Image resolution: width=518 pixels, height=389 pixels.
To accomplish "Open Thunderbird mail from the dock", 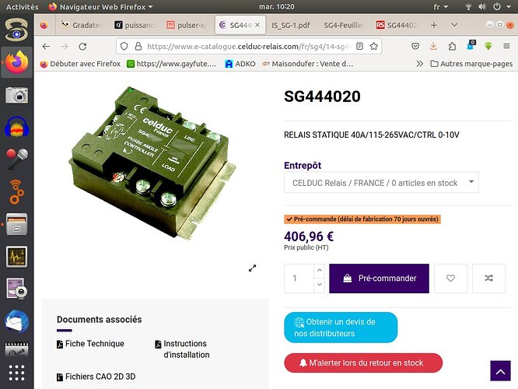I will [x=17, y=321].
